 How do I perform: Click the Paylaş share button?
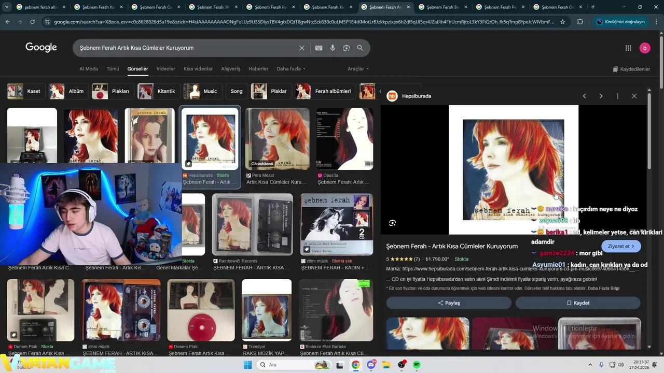click(449, 303)
